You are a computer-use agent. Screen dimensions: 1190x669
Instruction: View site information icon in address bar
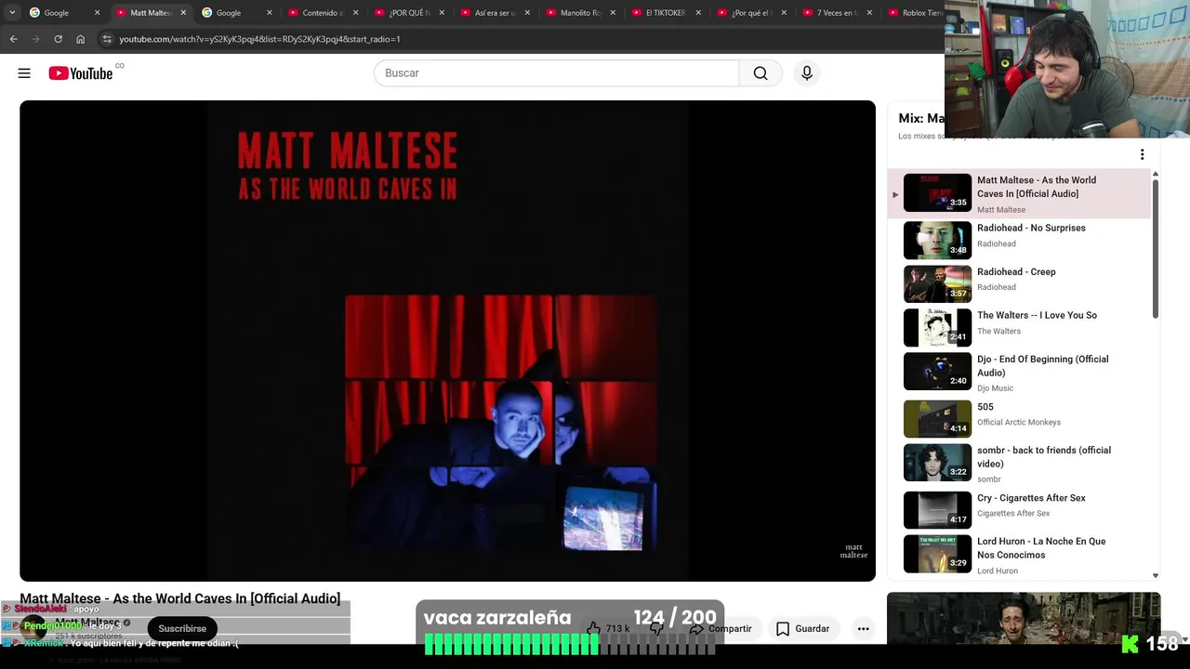(107, 39)
